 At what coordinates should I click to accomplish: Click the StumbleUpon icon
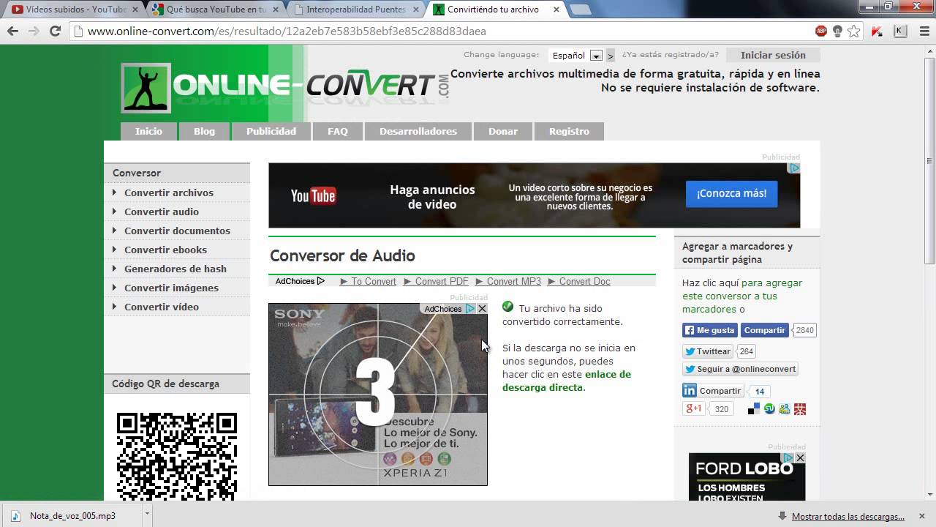coord(769,408)
